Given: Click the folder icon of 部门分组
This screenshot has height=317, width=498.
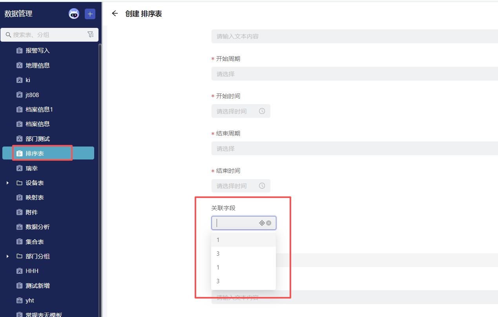Looking at the screenshot, I should coord(19,257).
